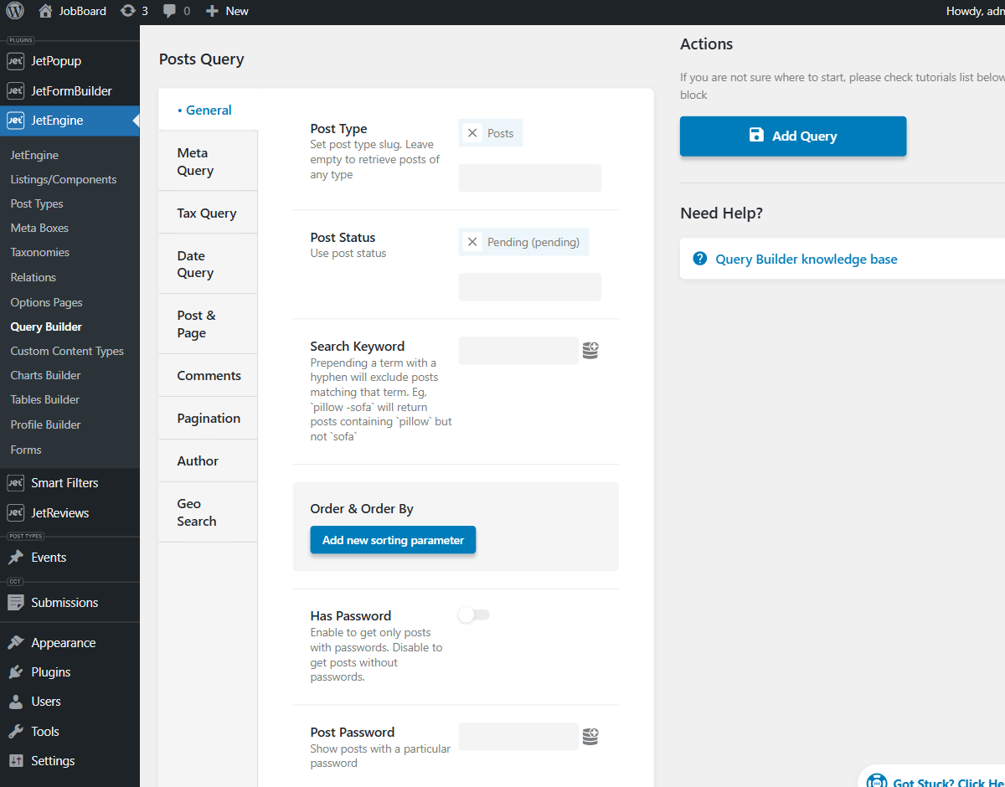Open Smart Filters
Screen dimensions: 1005x787
[x=62, y=483]
